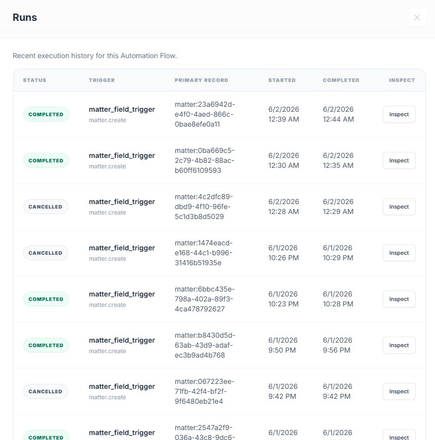Close the Runs dialog

click(417, 17)
